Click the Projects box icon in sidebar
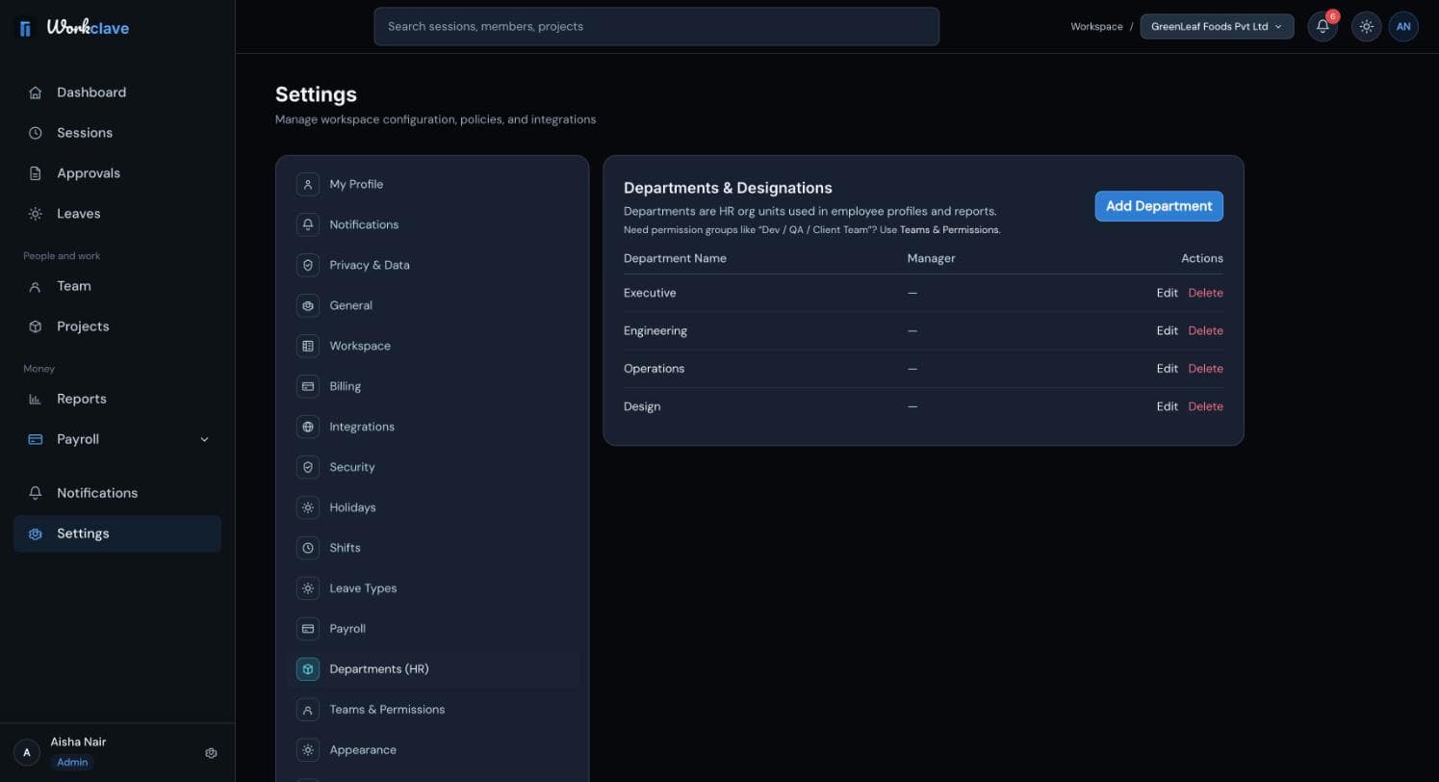Viewport: 1439px width, 782px height. (x=36, y=326)
